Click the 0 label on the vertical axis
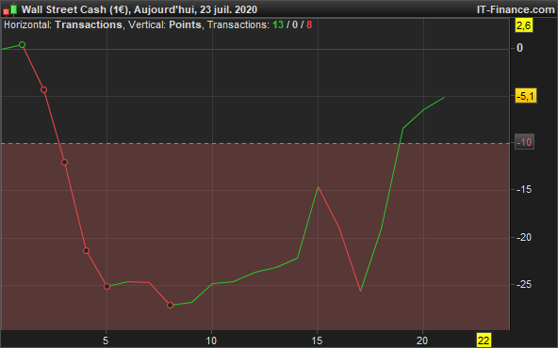The image size is (558, 348). point(519,48)
